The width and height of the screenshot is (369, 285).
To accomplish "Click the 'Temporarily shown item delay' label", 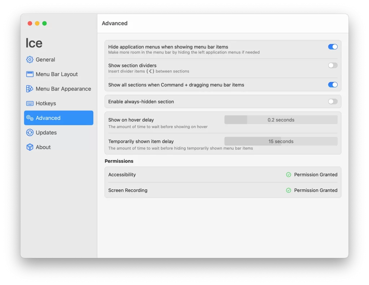I will coord(141,141).
